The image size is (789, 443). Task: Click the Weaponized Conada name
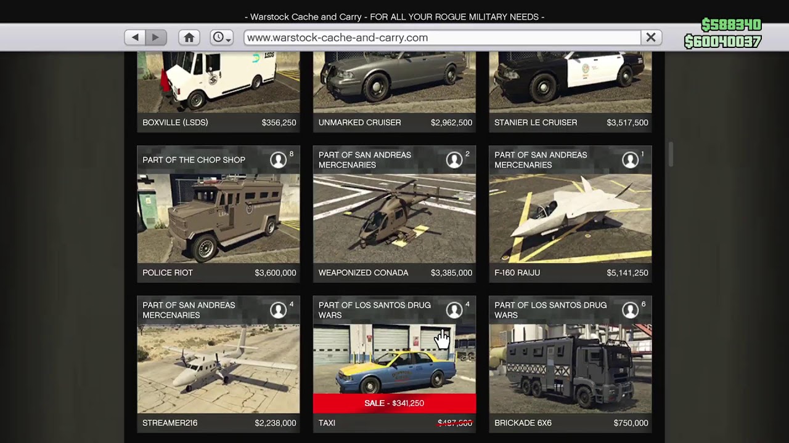click(x=363, y=273)
